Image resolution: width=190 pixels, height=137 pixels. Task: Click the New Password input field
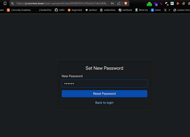[x=104, y=83]
